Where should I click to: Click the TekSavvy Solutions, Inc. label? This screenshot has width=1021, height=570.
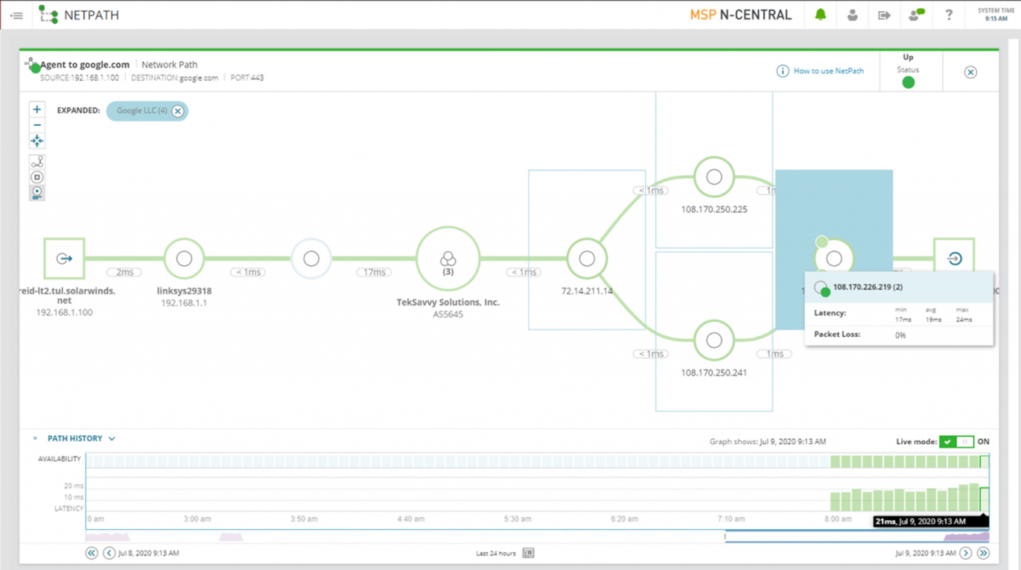448,302
